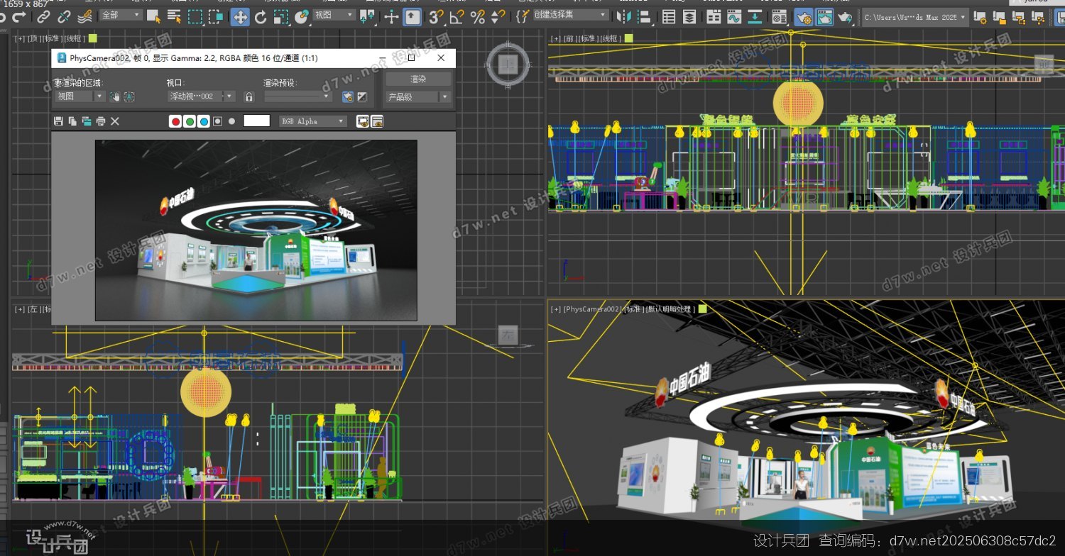Open the Schematic View icon
Screen dimensions: 1065x556
point(755,17)
